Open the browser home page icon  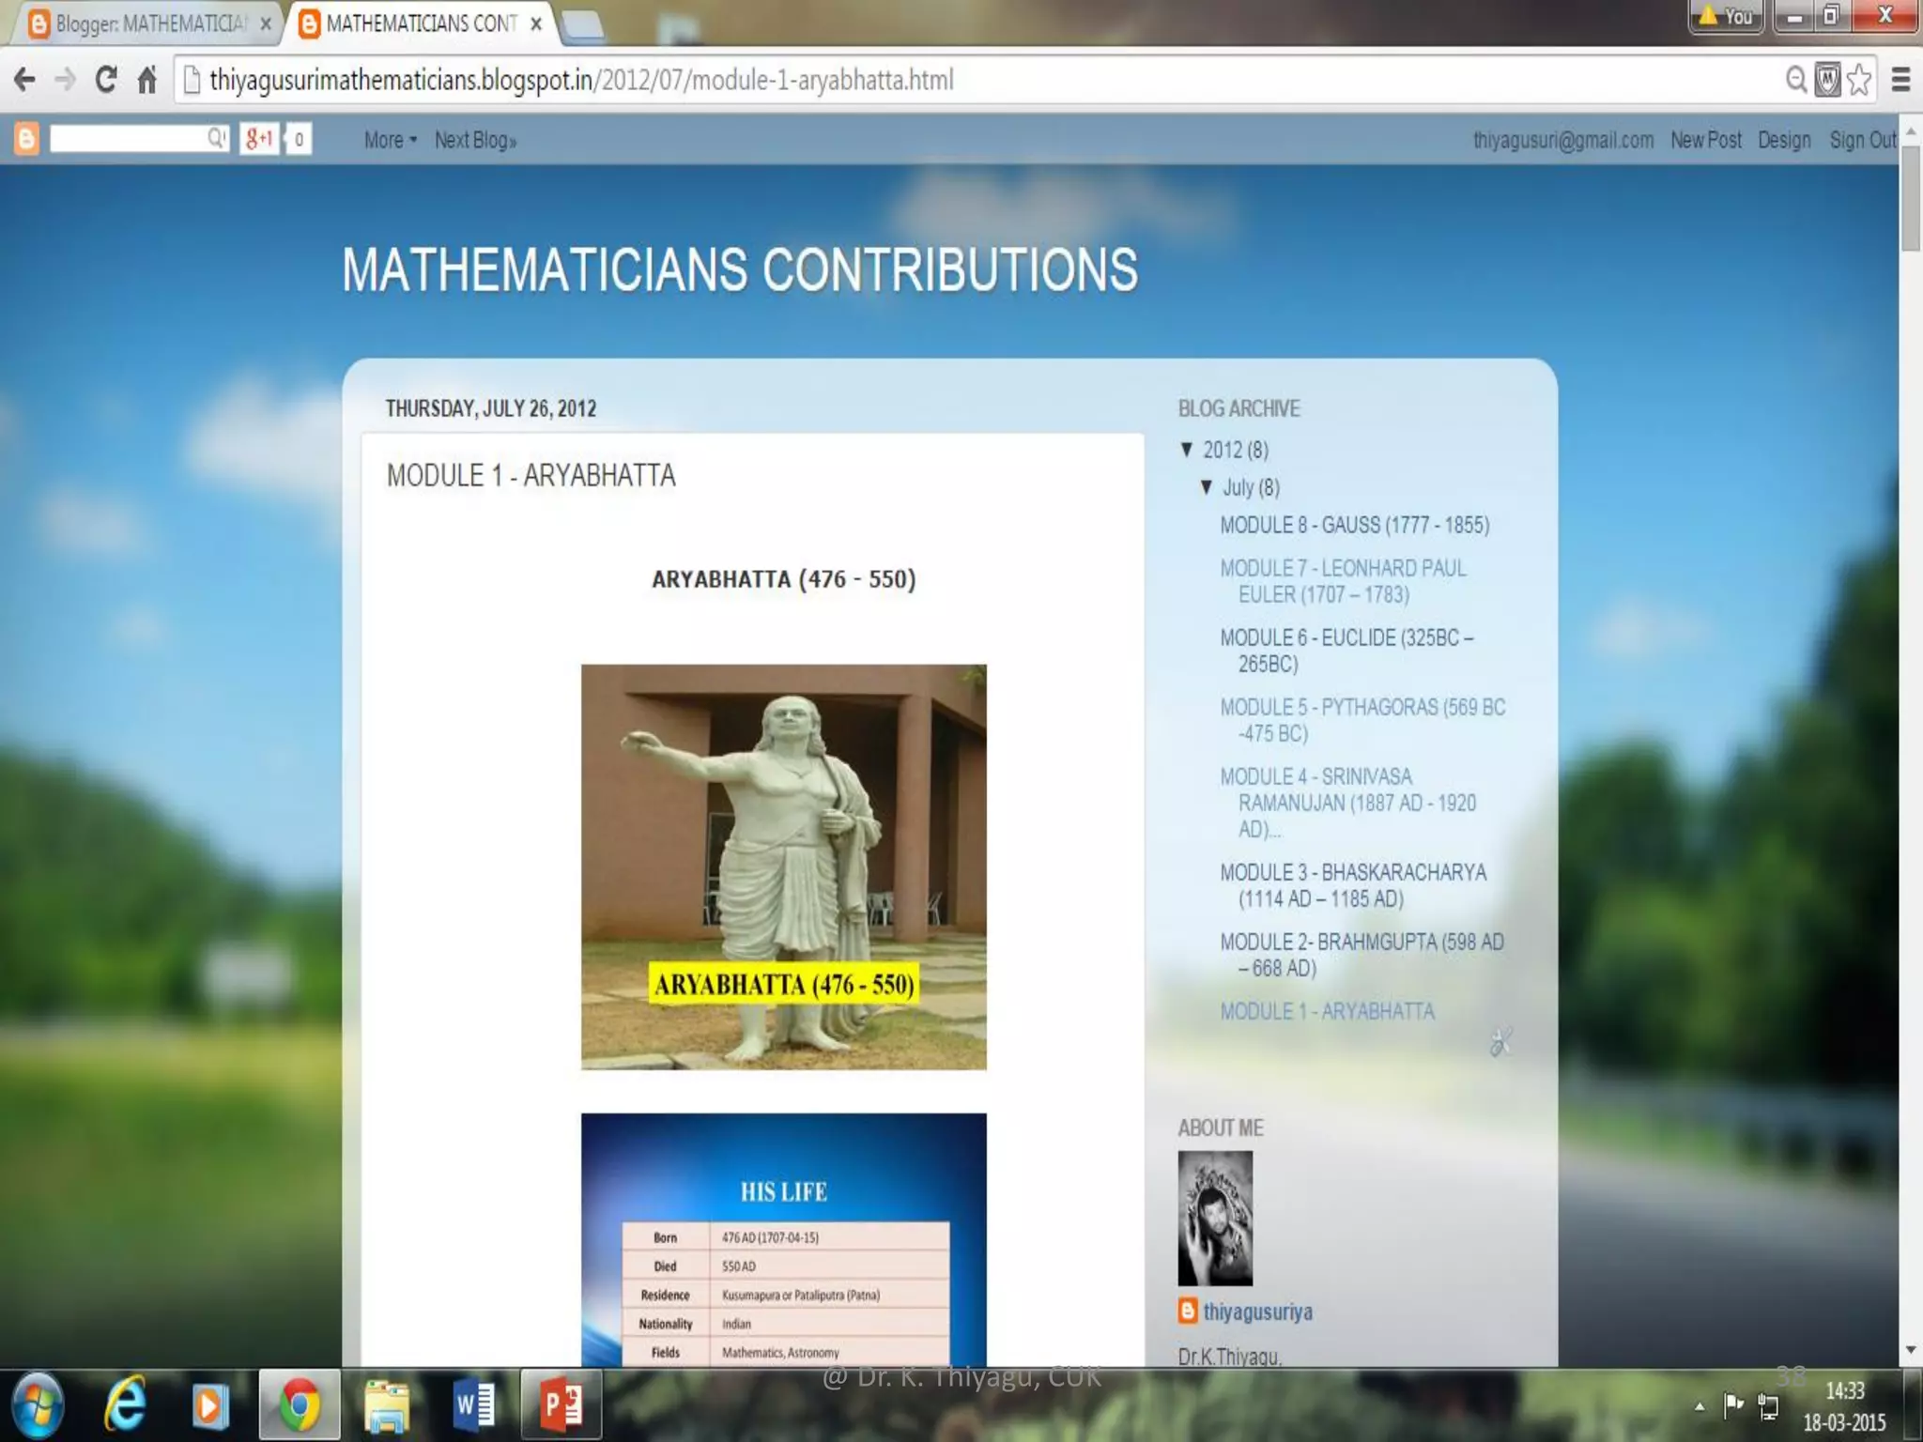(x=146, y=80)
